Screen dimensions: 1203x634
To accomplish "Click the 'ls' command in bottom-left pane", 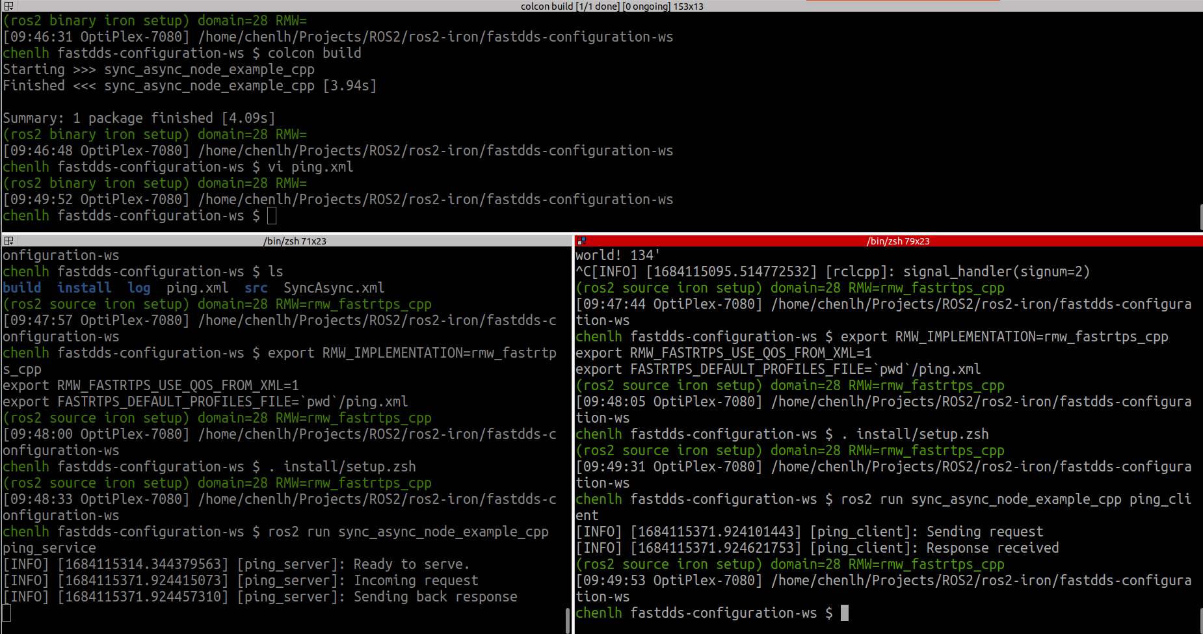I will click(x=276, y=272).
